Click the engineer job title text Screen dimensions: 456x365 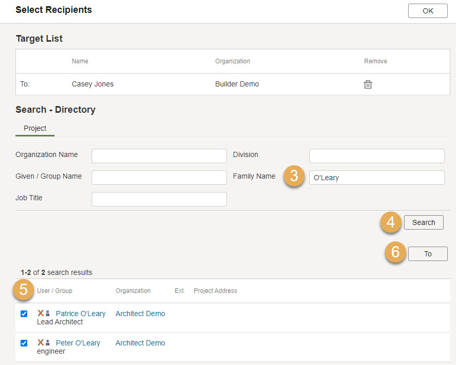click(51, 351)
